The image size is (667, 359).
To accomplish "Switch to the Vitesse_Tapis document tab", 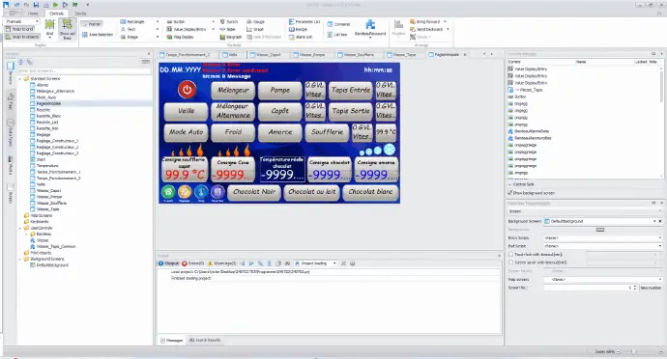I will point(404,55).
